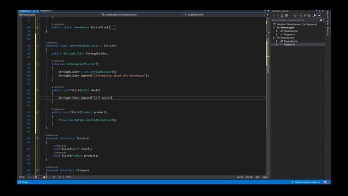Expand Program.cs under VisitorEnglish
The image size is (348, 196).
pyautogui.click(x=277, y=34)
